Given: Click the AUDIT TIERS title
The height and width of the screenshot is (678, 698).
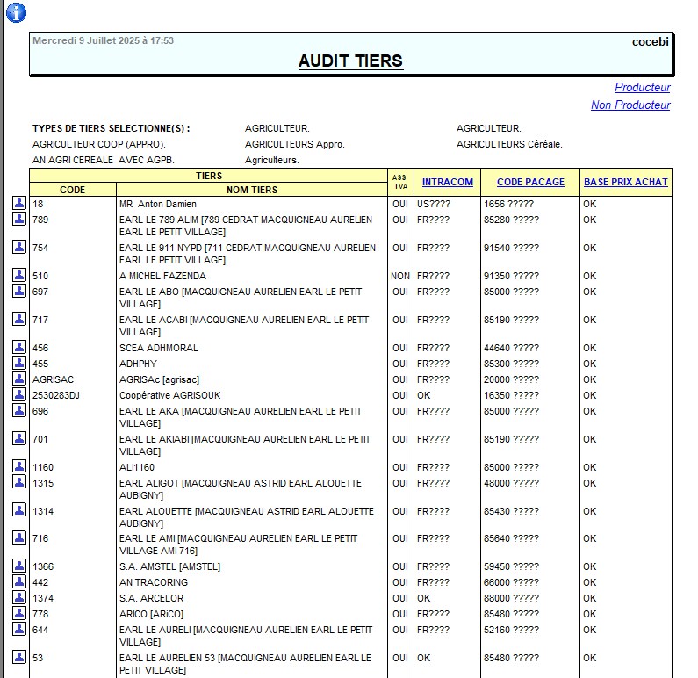Looking at the screenshot, I should 350,61.
